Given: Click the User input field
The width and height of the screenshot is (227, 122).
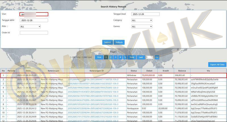Looking at the screenshot, I should (x=34, y=14).
